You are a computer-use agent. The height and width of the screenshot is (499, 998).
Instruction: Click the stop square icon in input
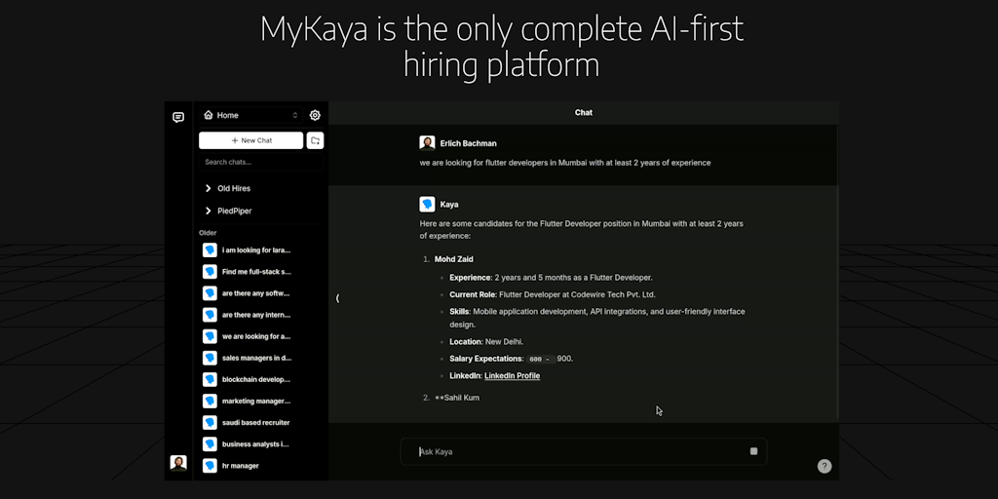pos(753,451)
